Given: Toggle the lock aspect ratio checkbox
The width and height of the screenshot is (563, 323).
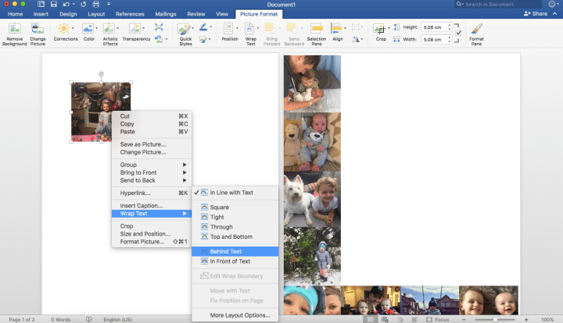Looking at the screenshot, I should (458, 33).
